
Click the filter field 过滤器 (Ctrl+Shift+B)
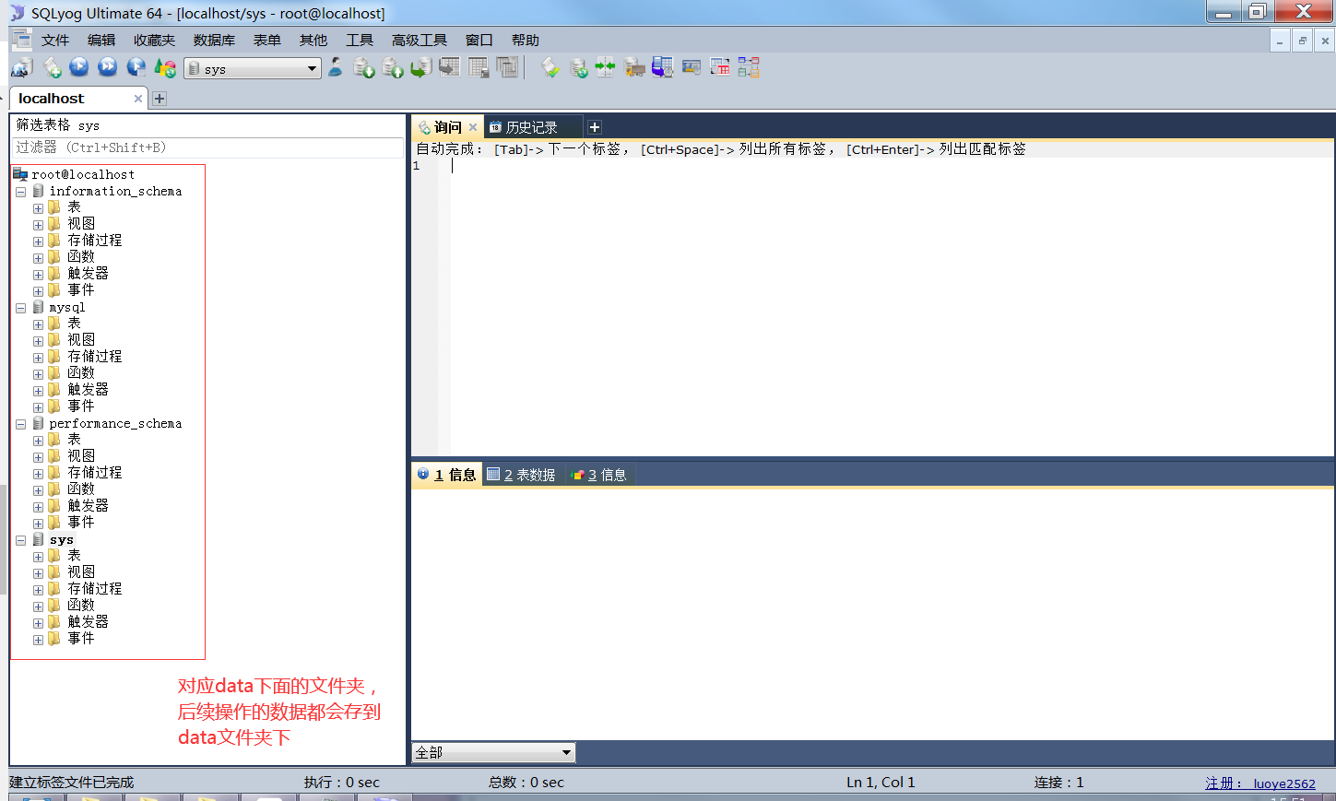(207, 147)
